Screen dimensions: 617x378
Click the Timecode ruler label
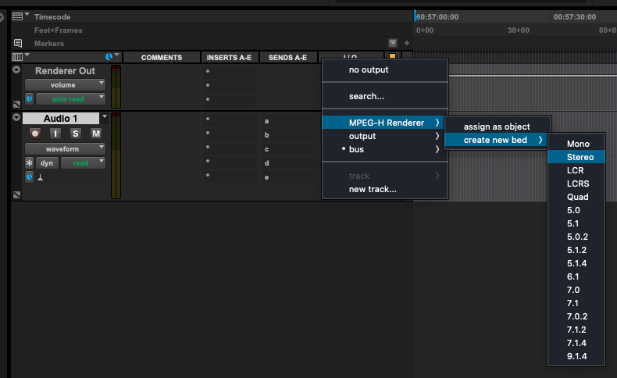[x=52, y=17]
